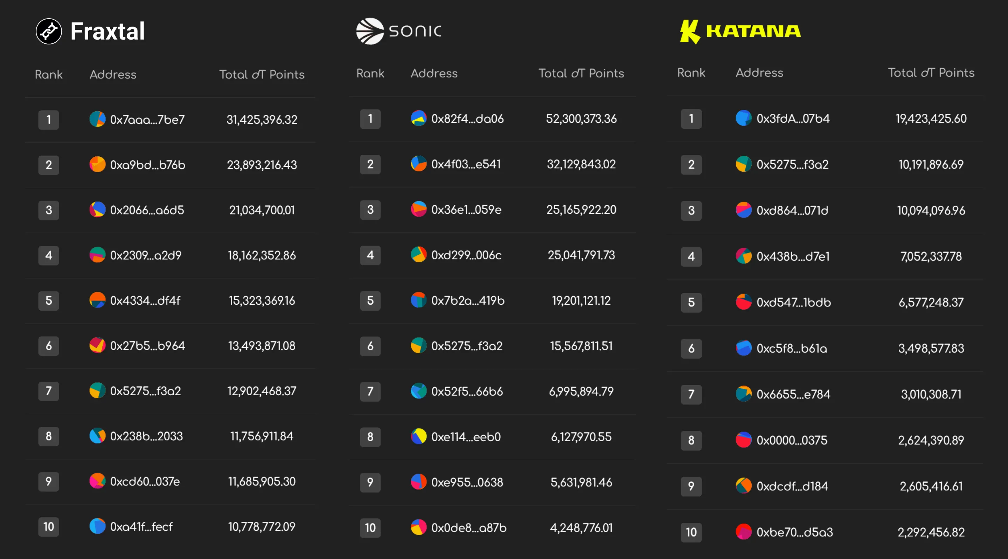This screenshot has width=1008, height=559.
Task: Open address 0x5275...f3a2 in the Fraxtal leaderboard
Action: click(x=146, y=391)
